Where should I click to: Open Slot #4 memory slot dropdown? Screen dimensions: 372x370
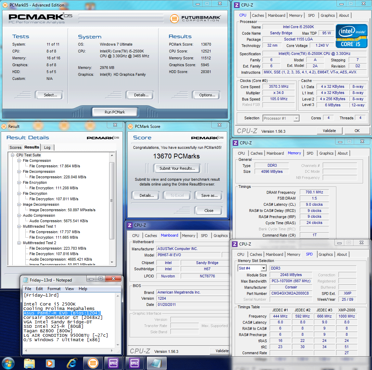[x=264, y=268]
